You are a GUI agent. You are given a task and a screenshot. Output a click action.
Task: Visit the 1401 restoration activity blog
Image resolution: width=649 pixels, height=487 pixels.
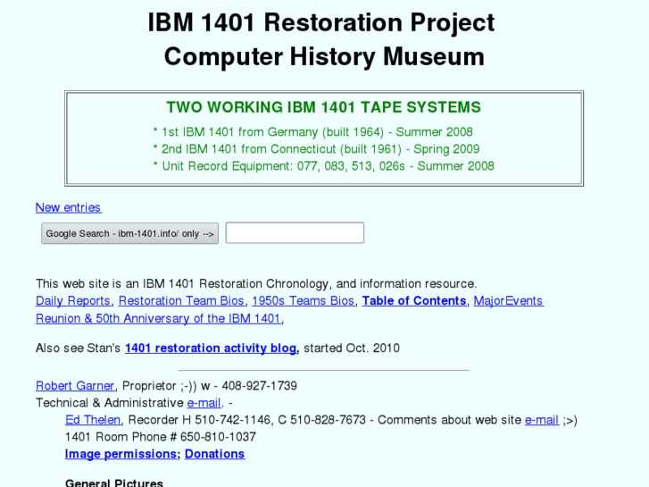click(x=211, y=348)
